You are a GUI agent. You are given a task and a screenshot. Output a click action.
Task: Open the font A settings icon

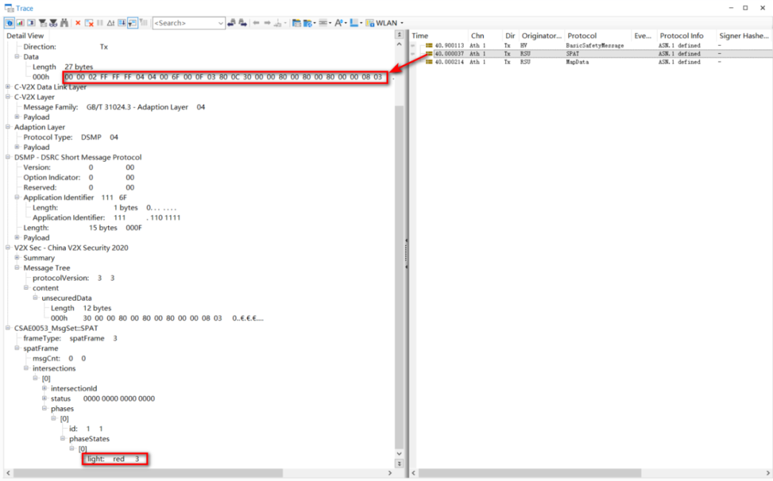pos(339,23)
